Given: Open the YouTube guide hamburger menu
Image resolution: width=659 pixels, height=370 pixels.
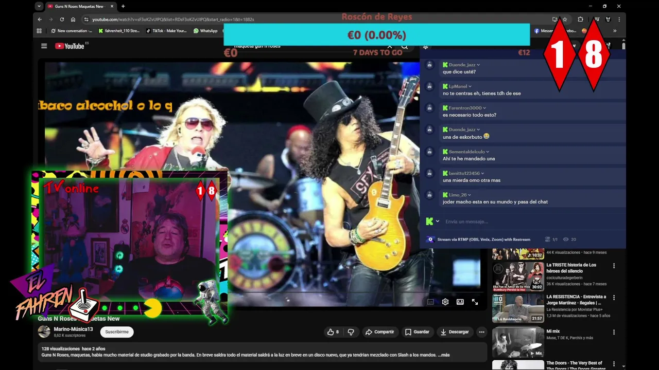Looking at the screenshot, I should coord(44,46).
